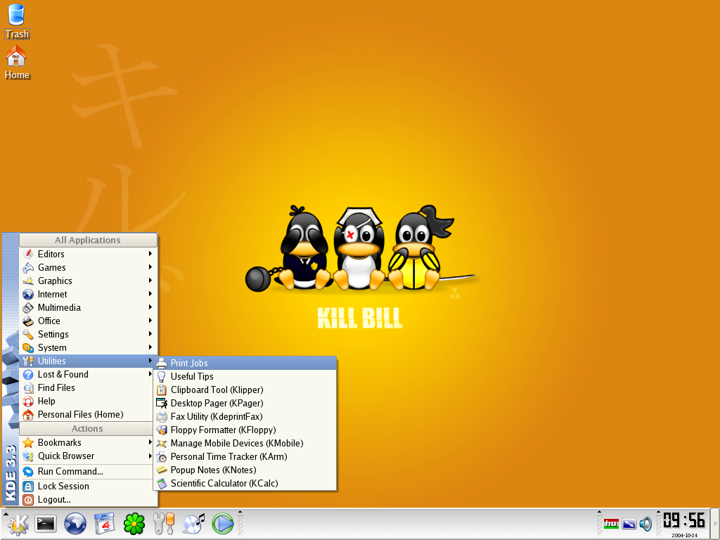Expand the System submenu arrow
Viewport: 720px width, 540px height.
(150, 347)
